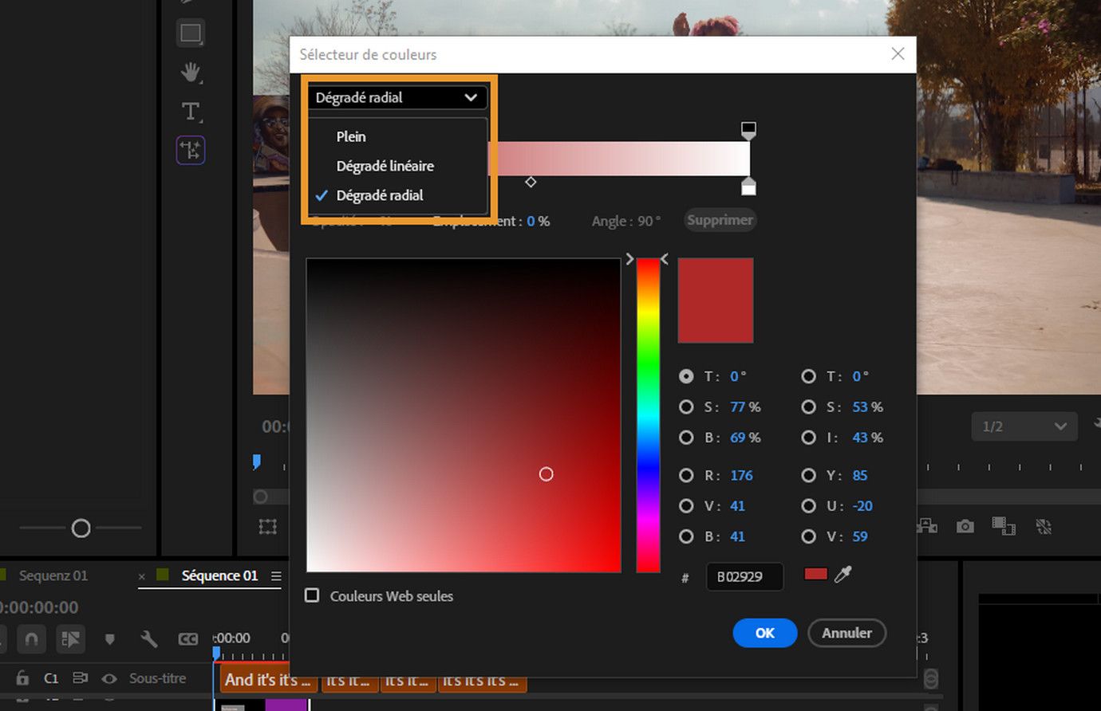Toggle the Couleurs Web seules checkbox
The height and width of the screenshot is (711, 1101).
point(312,595)
